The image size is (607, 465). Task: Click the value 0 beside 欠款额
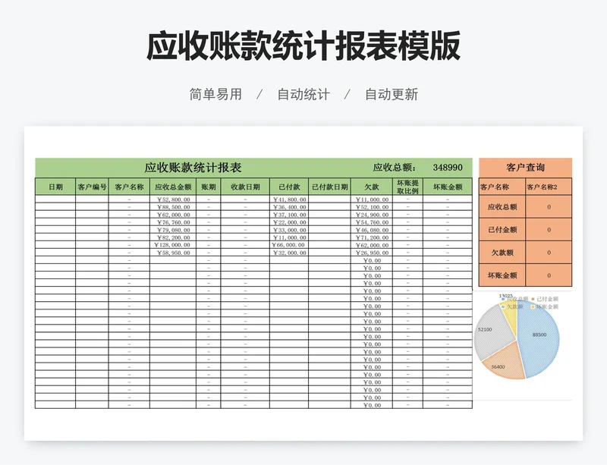(x=549, y=253)
